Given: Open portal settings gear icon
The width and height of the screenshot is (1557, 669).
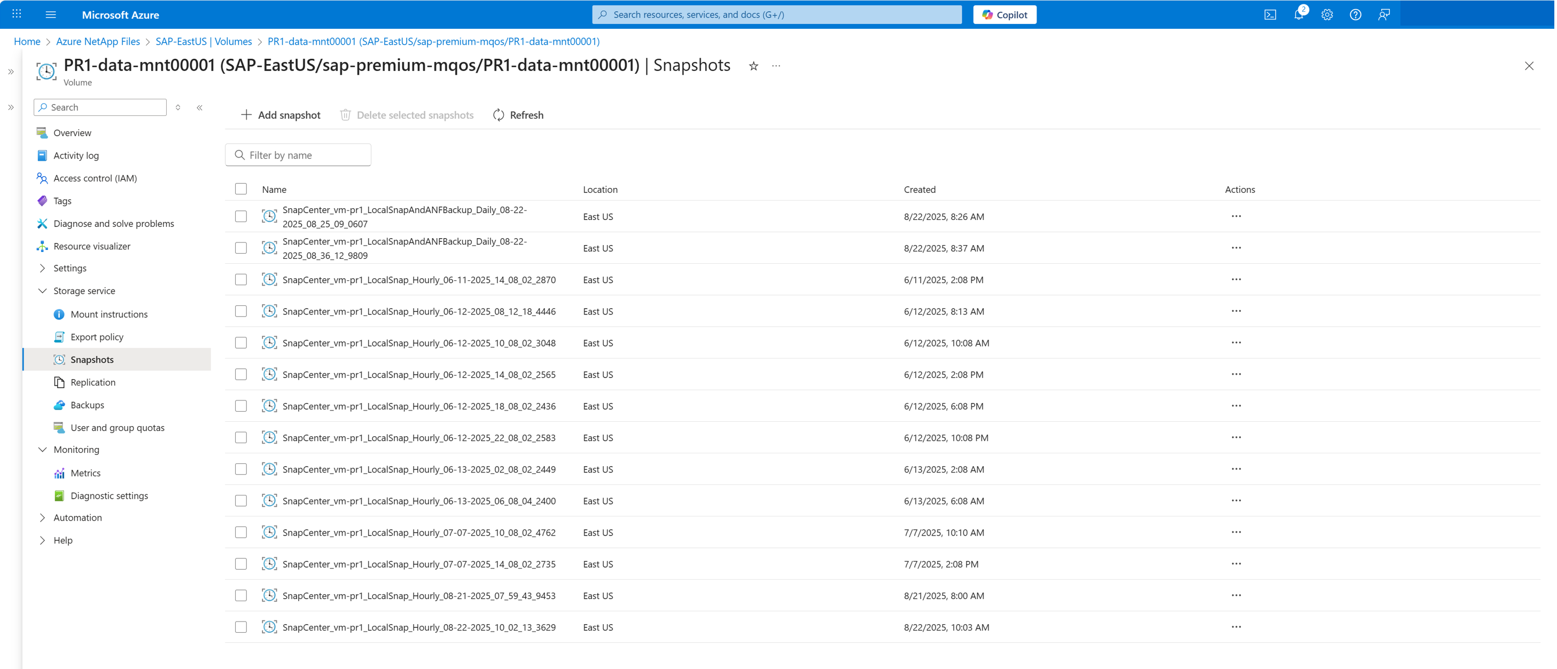Looking at the screenshot, I should pyautogui.click(x=1327, y=14).
